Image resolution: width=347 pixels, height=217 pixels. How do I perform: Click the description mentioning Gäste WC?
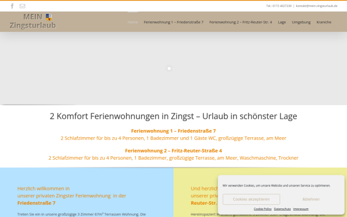(x=173, y=138)
